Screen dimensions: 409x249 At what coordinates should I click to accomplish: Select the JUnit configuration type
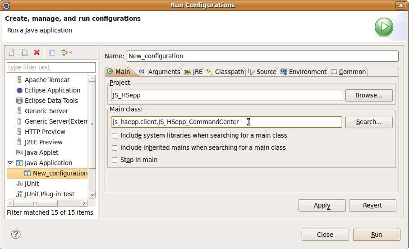click(32, 184)
